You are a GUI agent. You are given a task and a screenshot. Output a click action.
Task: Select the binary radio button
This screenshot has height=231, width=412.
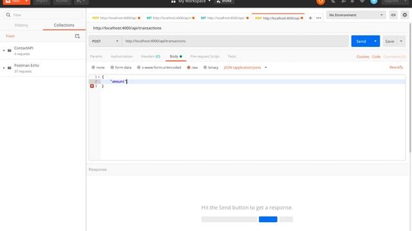[205, 67]
